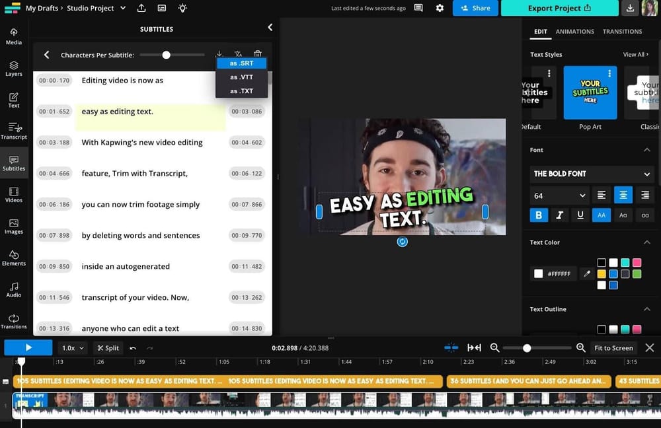Click the Split tool below the preview
661x428 pixels.
coord(108,347)
